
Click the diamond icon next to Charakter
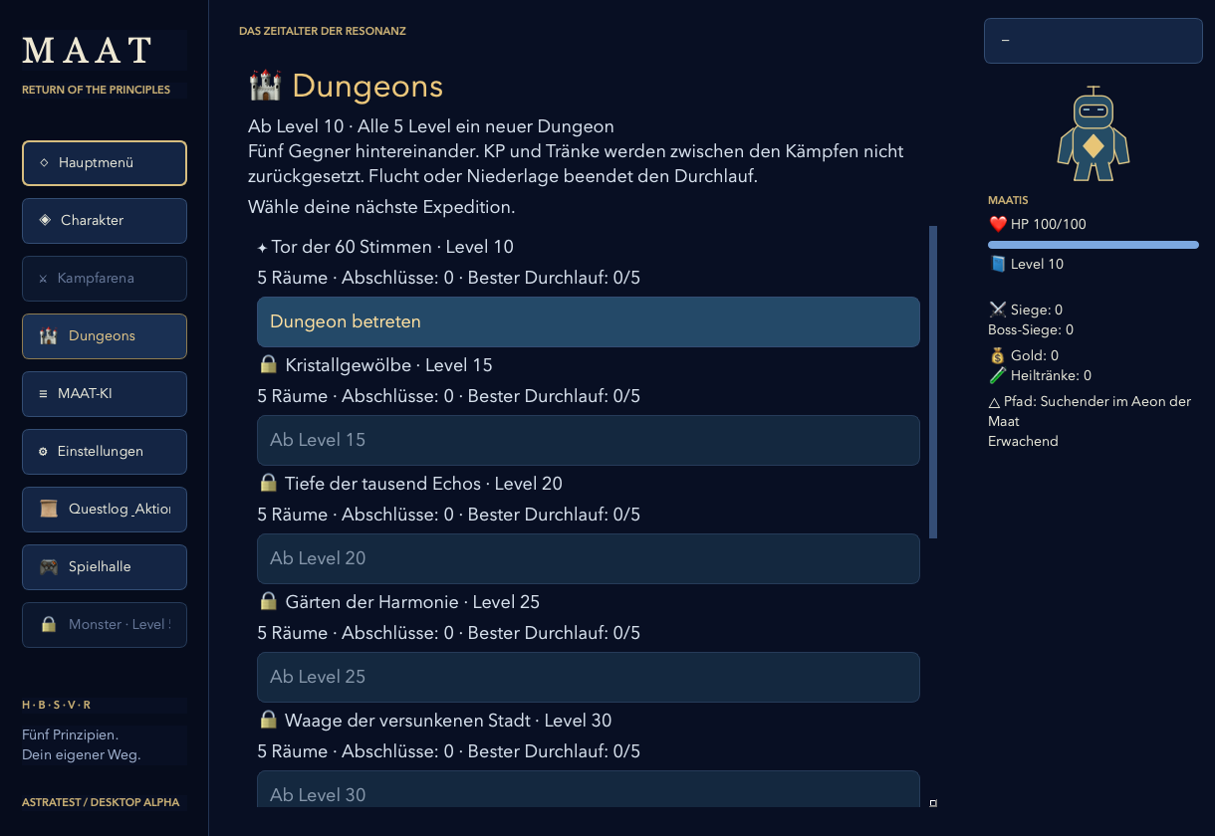point(45,220)
